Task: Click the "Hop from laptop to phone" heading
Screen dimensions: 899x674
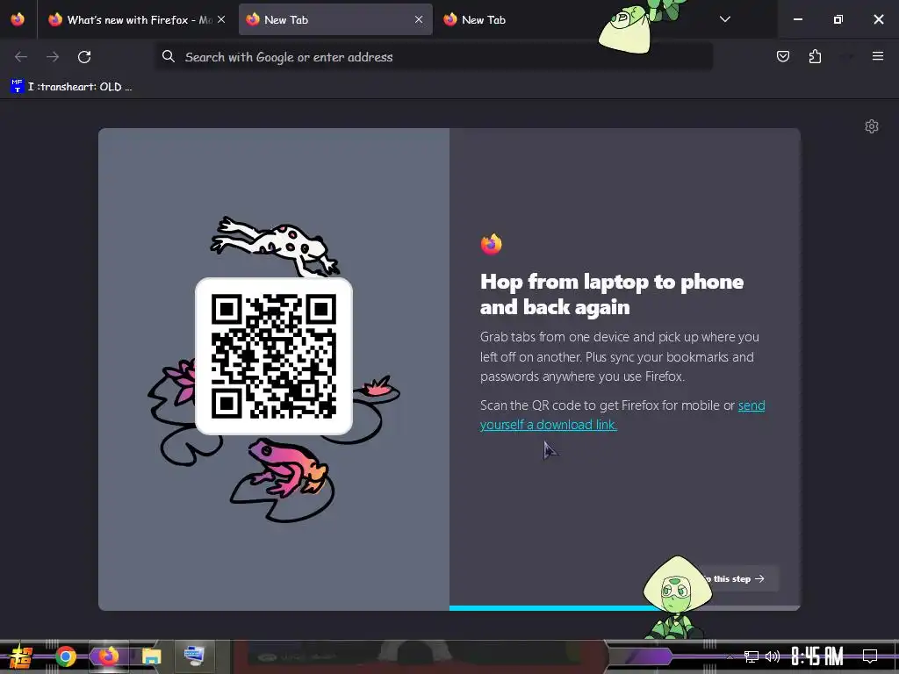Action: click(x=612, y=294)
